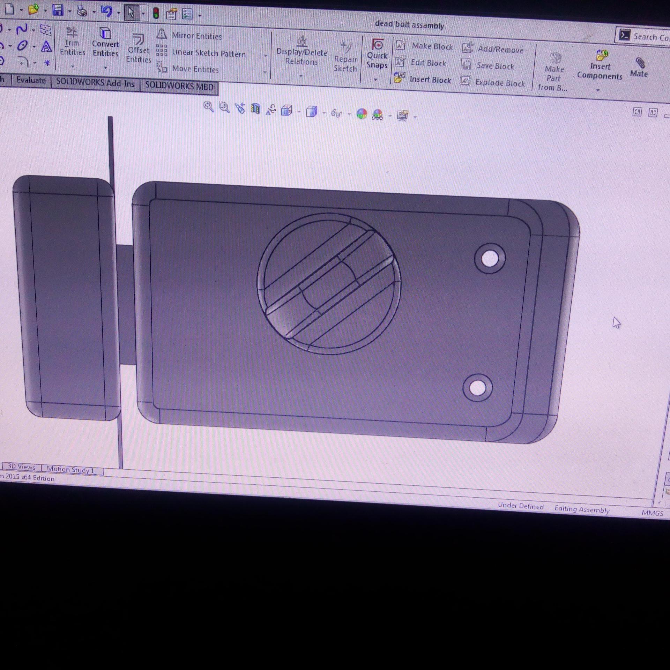Click Previous View icon
Viewport: 670px width, 670px height.
click(x=240, y=109)
